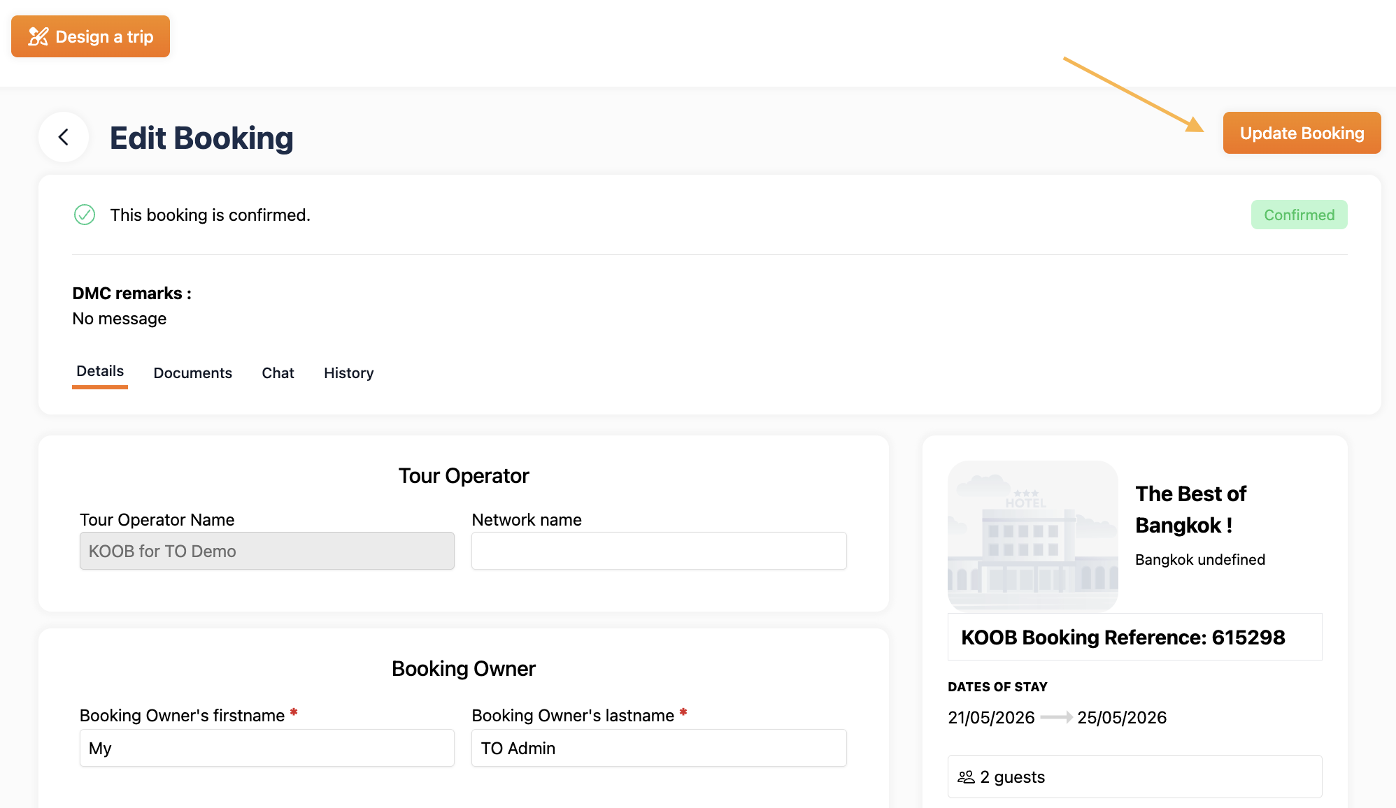1396x808 pixels.
Task: Click the back arrow chevron button
Action: [64, 137]
